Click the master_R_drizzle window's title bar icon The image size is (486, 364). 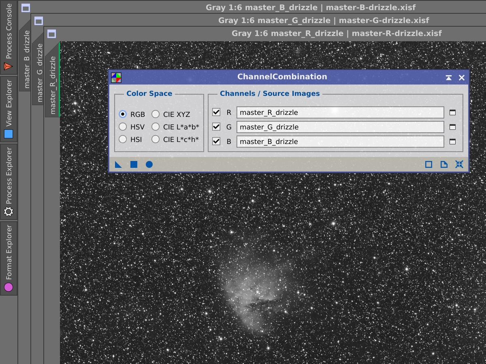click(51, 34)
